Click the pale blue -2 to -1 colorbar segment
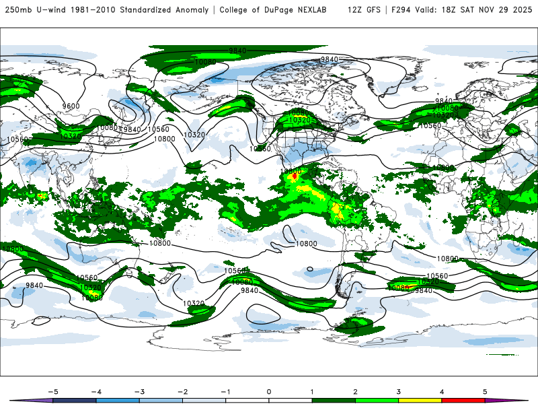 tap(204, 401)
